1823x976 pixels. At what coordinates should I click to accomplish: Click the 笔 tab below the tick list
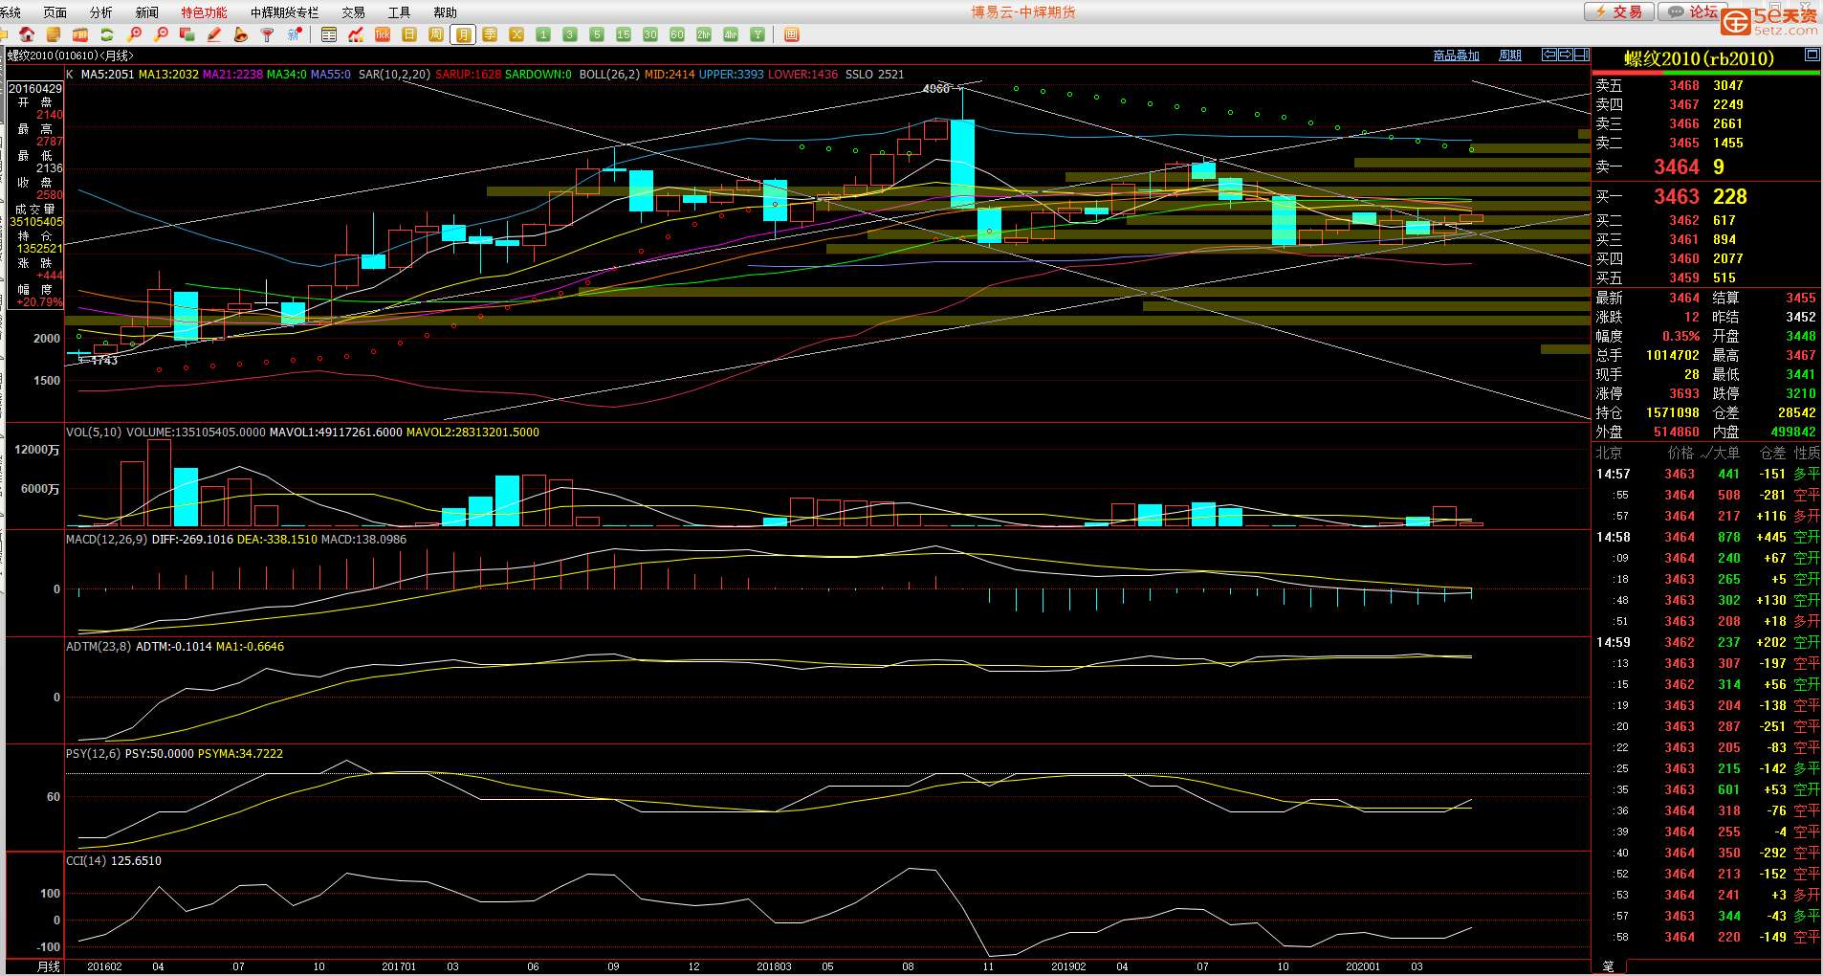click(1608, 966)
